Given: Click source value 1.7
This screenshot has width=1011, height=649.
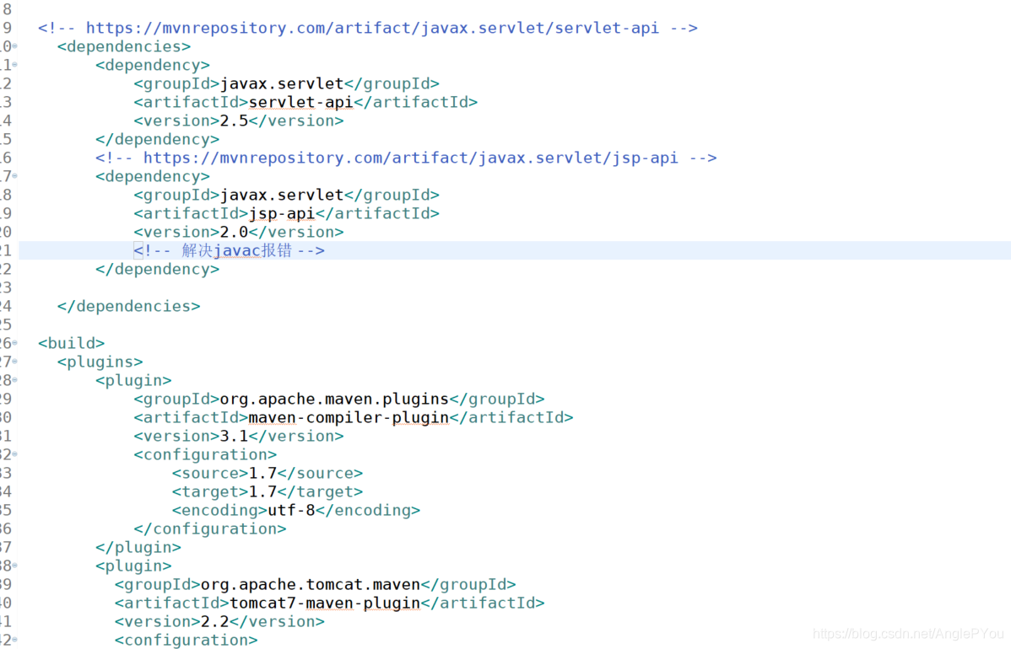Looking at the screenshot, I should click(x=262, y=473).
